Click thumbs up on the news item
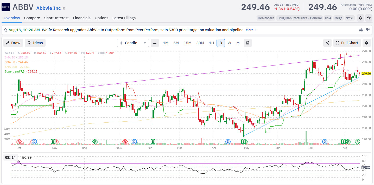Viewport: 374px width, 185px height. tap(361, 30)
